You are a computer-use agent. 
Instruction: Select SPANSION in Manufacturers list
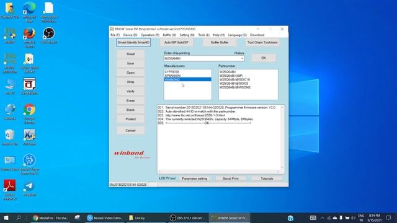(x=187, y=76)
